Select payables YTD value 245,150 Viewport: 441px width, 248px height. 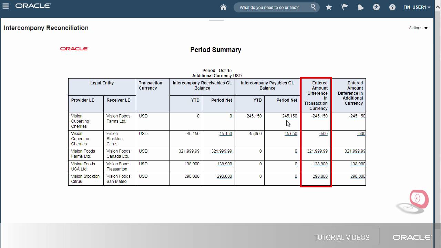coord(254,116)
